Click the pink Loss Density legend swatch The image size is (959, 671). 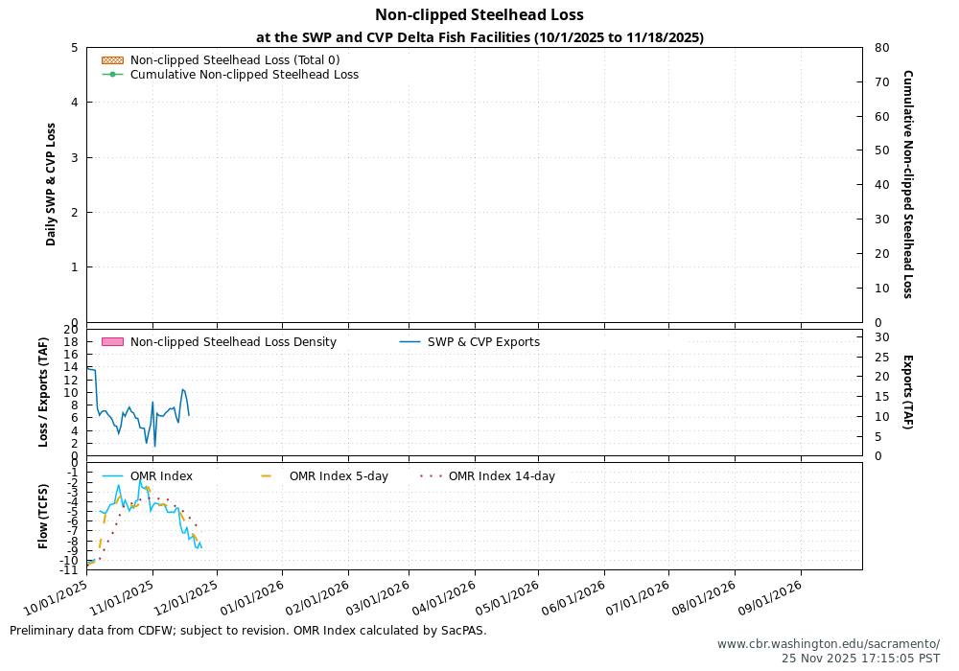point(111,342)
